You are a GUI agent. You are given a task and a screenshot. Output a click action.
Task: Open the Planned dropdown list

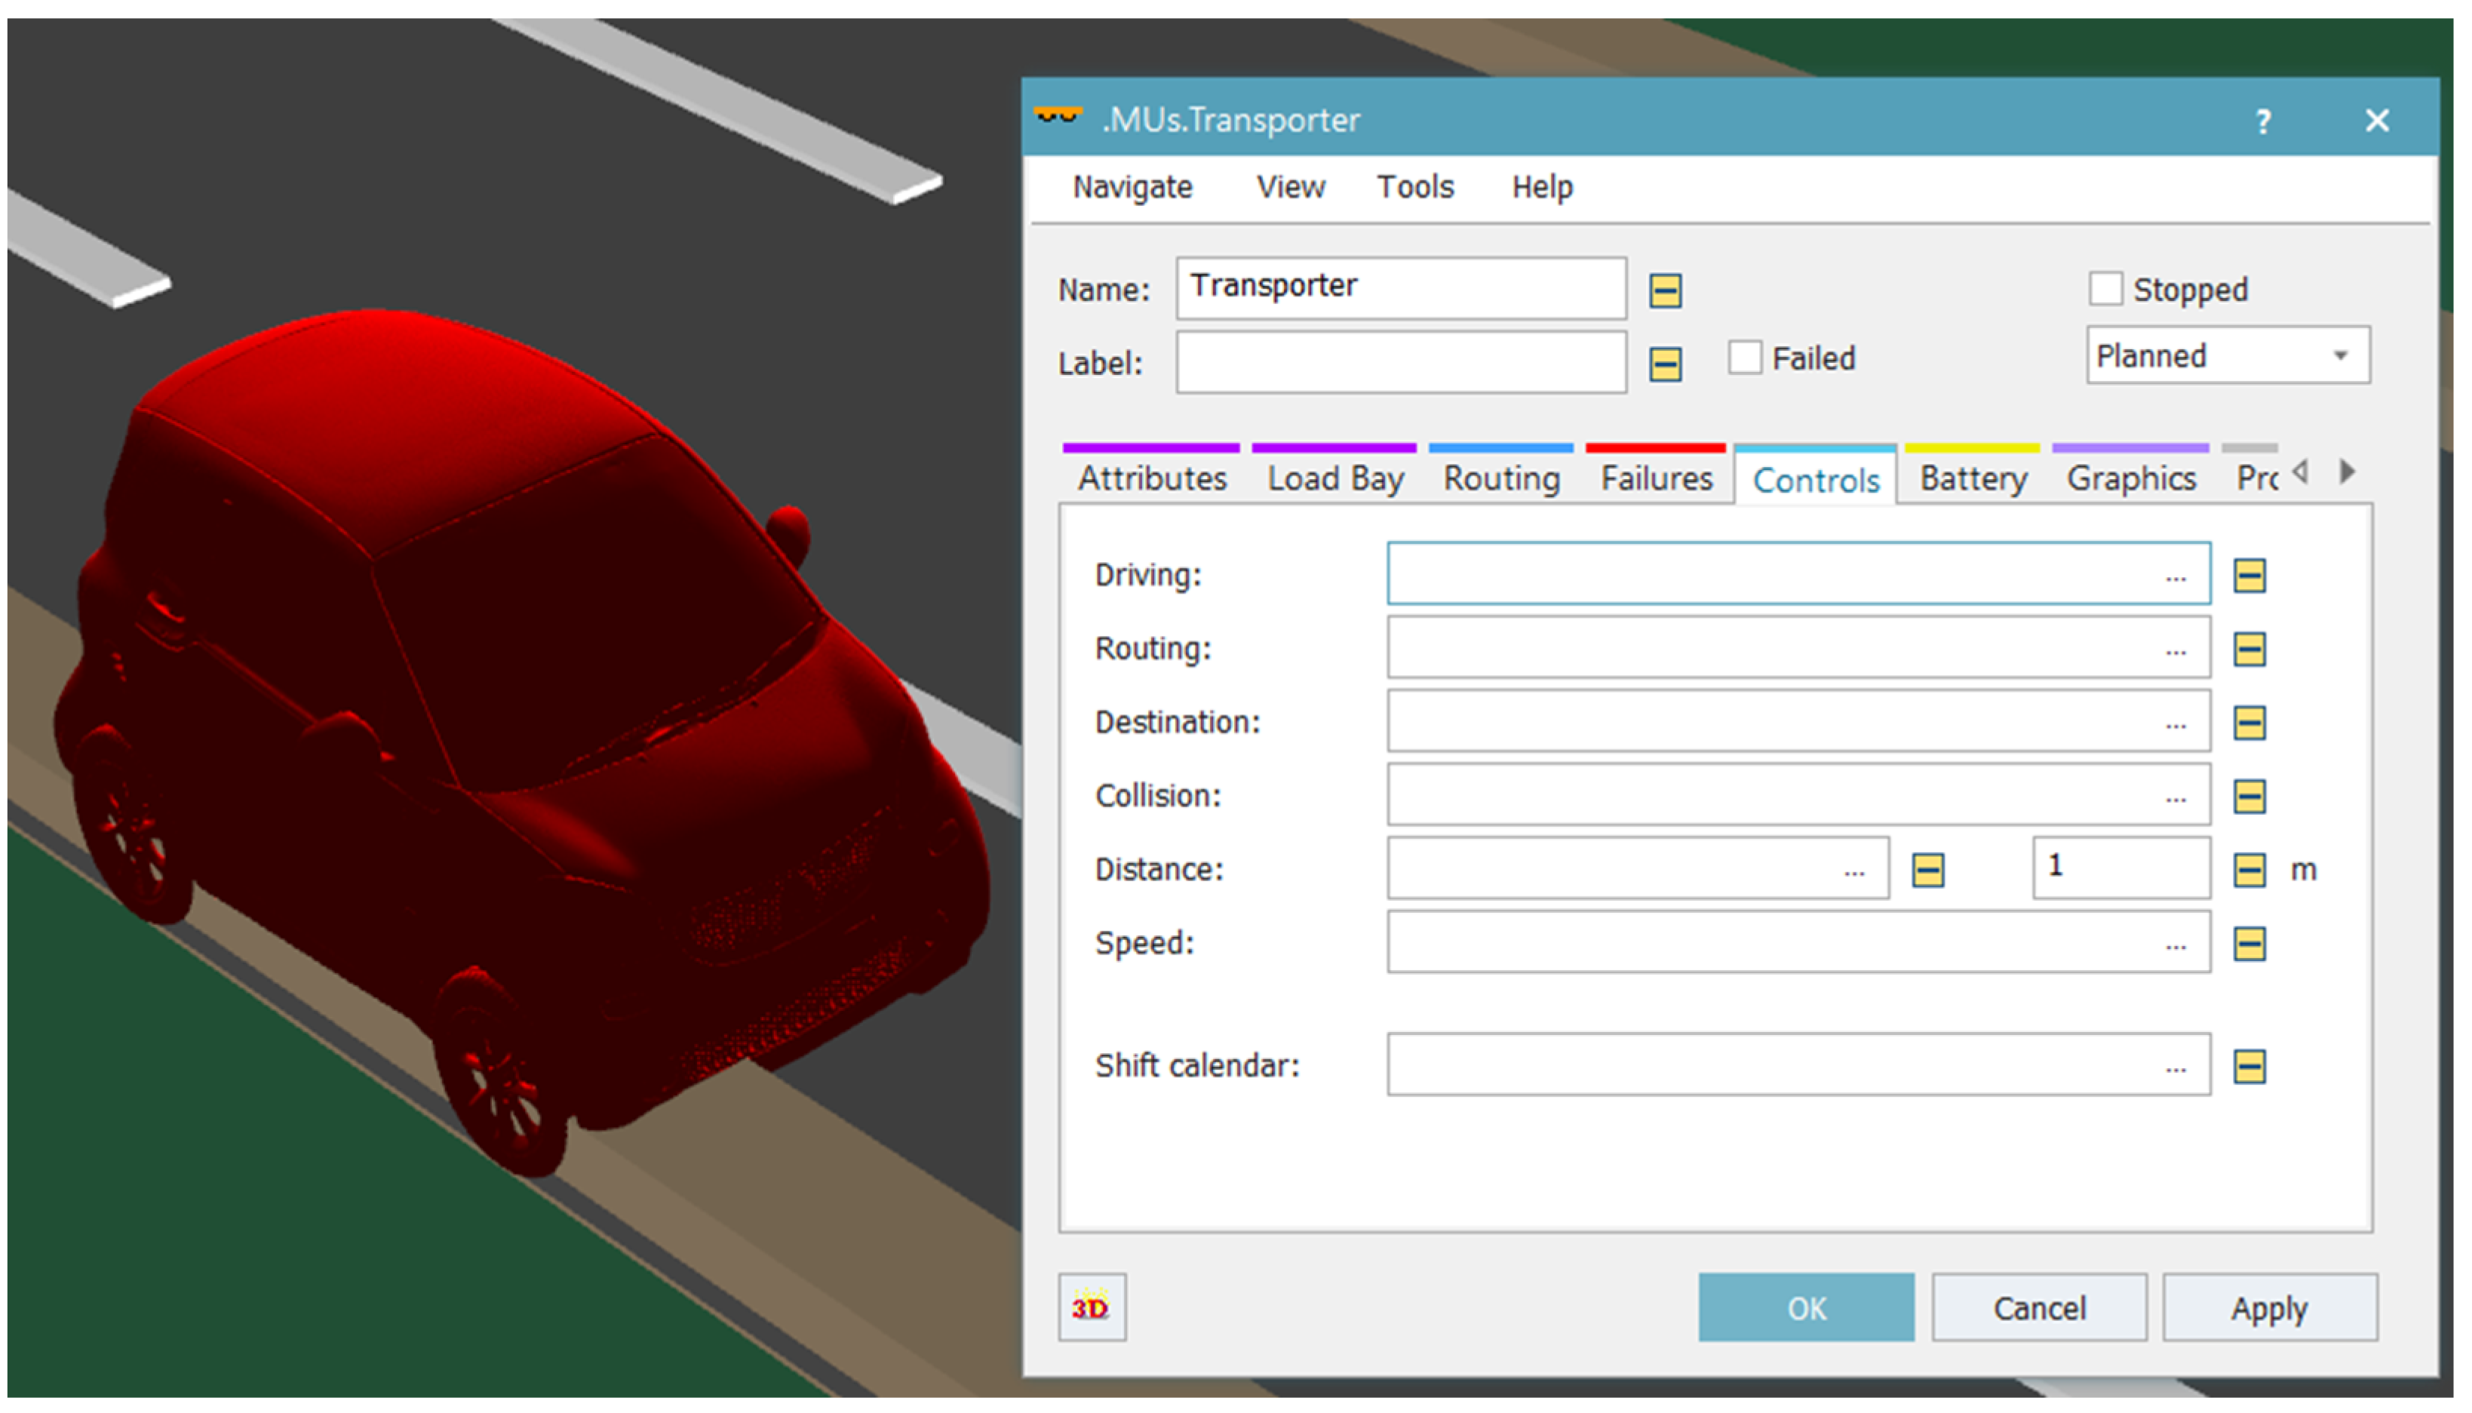click(x=2339, y=356)
